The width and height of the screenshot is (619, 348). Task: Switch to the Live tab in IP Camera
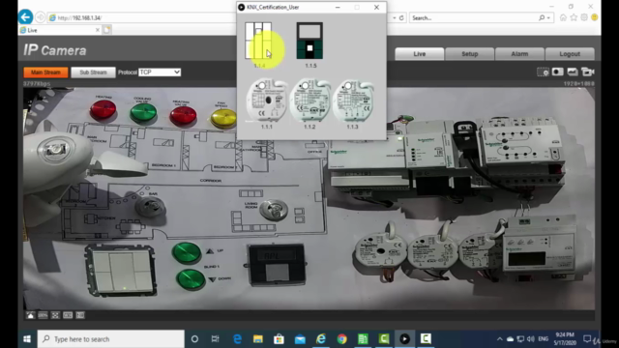[x=420, y=54]
